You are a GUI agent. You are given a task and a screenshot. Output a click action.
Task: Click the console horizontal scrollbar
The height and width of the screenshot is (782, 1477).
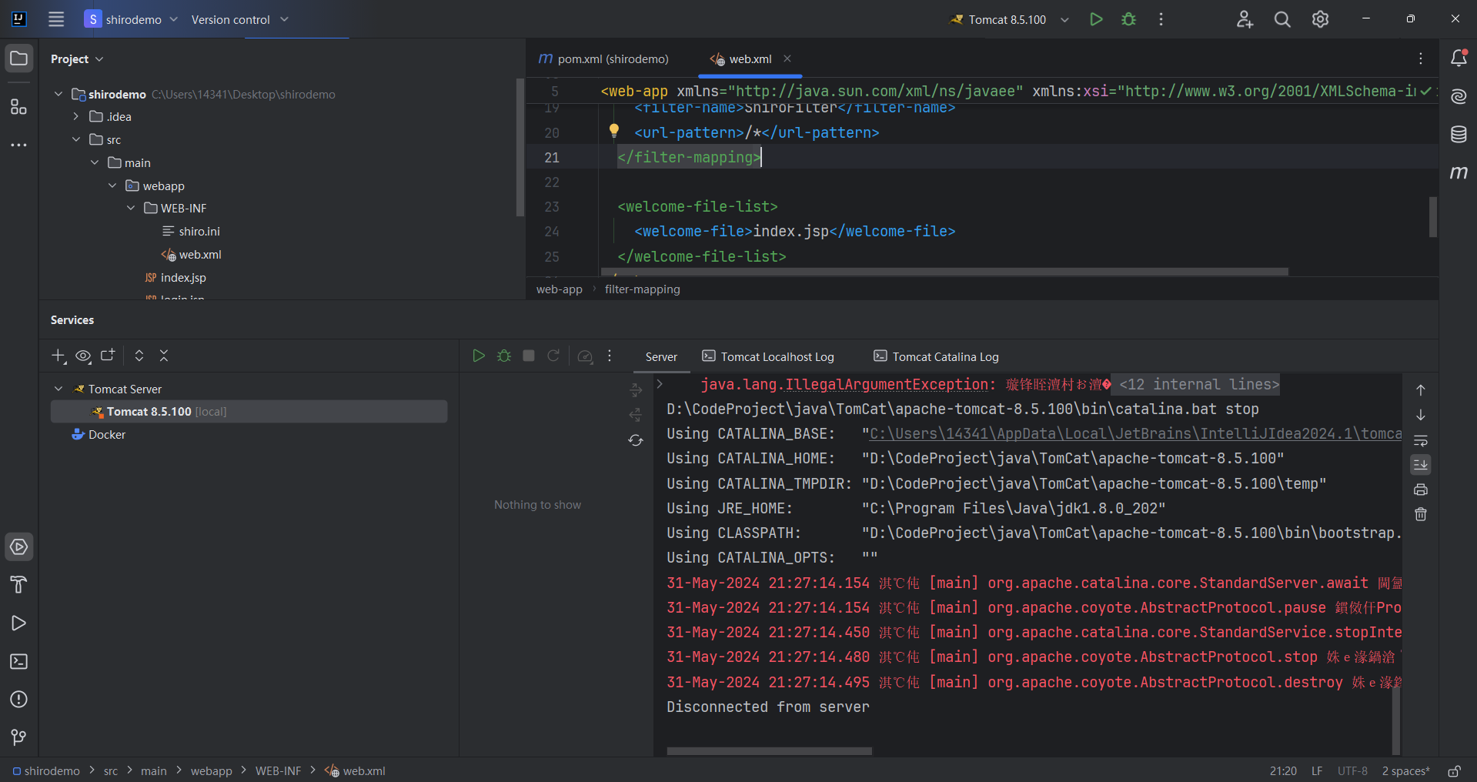(770, 751)
